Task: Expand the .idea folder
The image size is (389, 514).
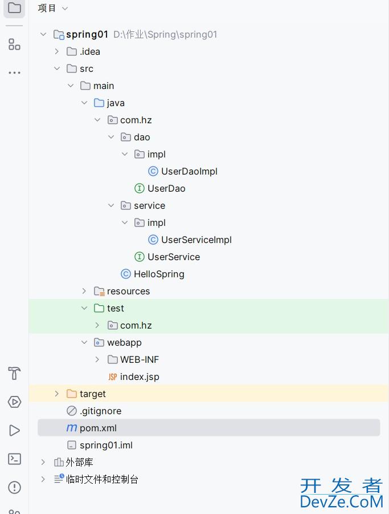Action: click(x=56, y=51)
